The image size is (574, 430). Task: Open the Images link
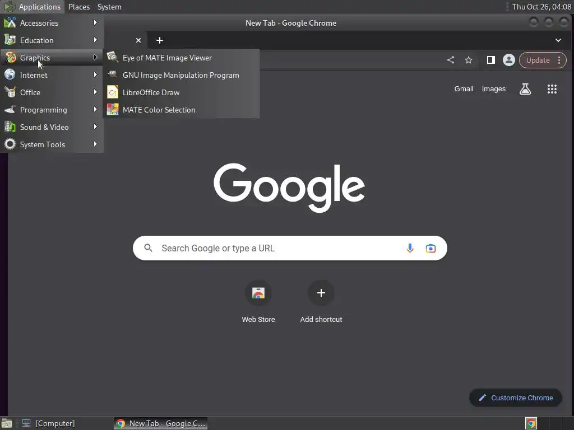[x=493, y=89]
